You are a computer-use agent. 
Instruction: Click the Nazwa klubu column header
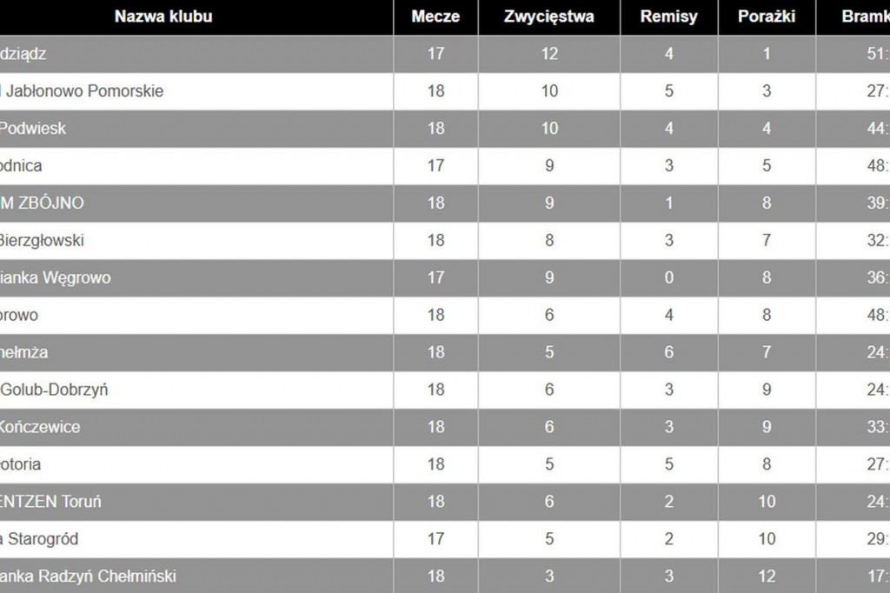(x=163, y=17)
